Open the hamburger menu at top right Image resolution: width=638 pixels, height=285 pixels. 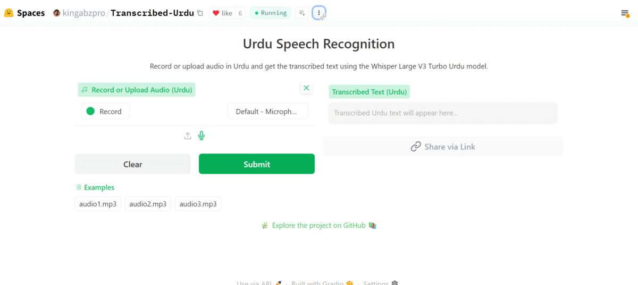(x=625, y=13)
